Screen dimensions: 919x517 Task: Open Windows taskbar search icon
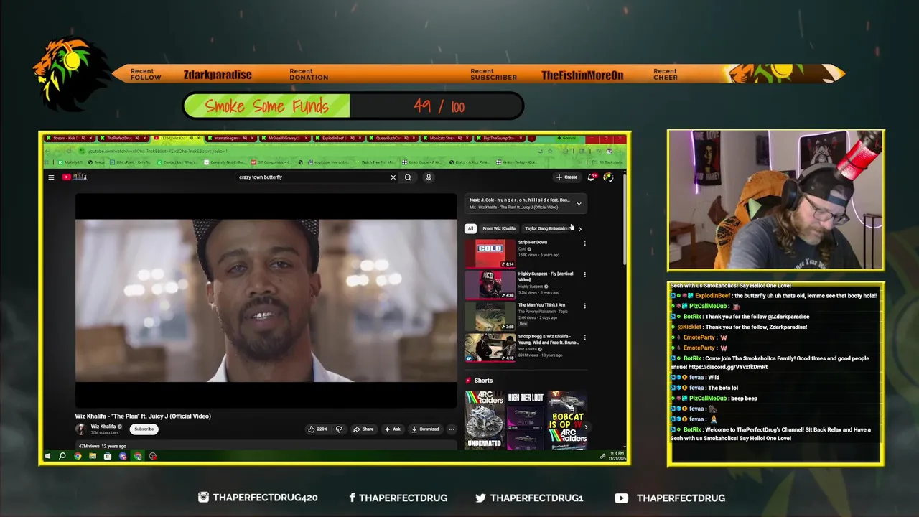click(62, 456)
